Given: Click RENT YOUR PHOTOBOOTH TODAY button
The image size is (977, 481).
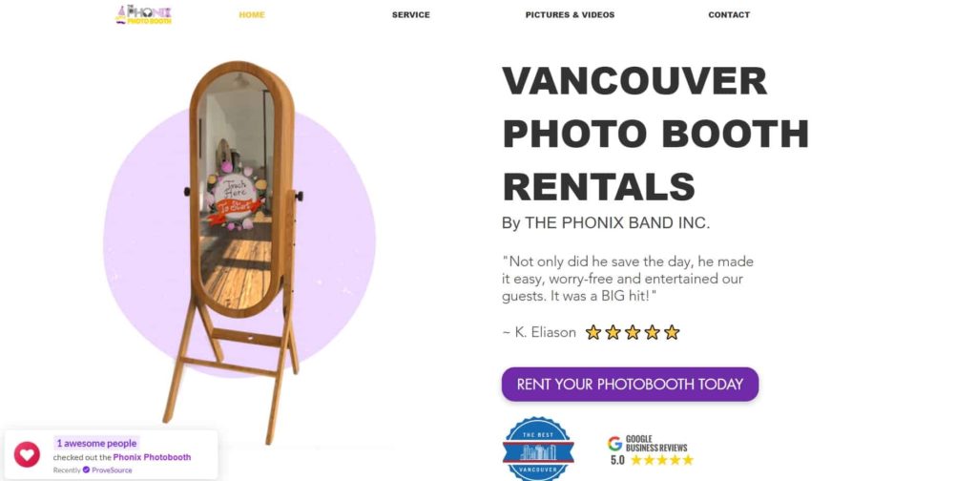Looking at the screenshot, I should pos(630,385).
